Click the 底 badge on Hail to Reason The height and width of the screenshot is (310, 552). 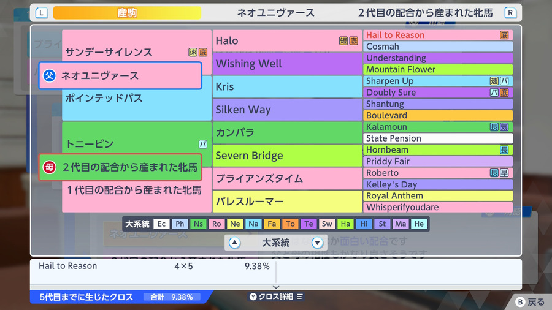(504, 35)
